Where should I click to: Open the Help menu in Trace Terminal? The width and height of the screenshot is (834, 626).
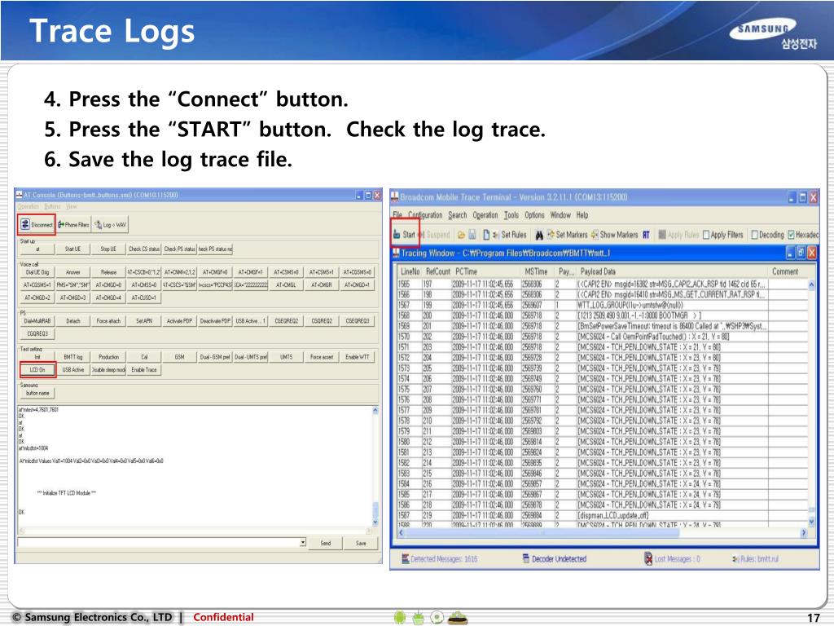click(582, 215)
